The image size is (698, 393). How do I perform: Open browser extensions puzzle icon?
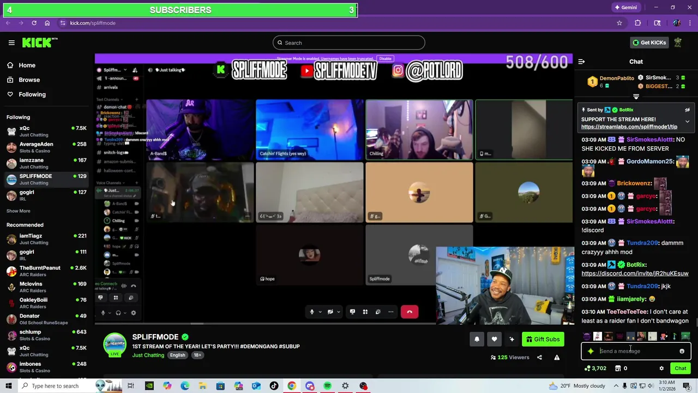pyautogui.click(x=637, y=23)
